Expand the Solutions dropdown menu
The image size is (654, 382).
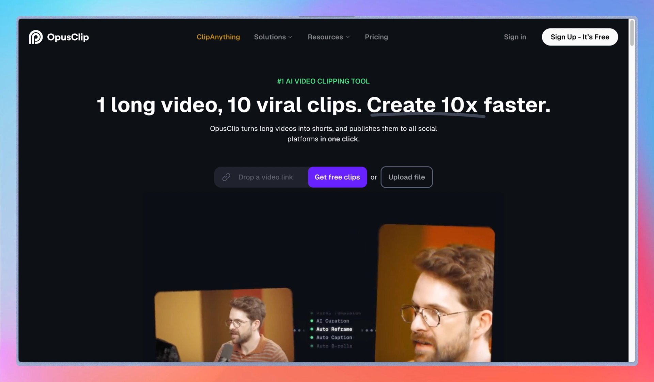point(273,37)
